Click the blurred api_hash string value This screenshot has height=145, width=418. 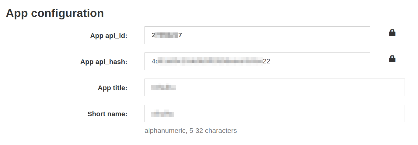click(x=211, y=61)
